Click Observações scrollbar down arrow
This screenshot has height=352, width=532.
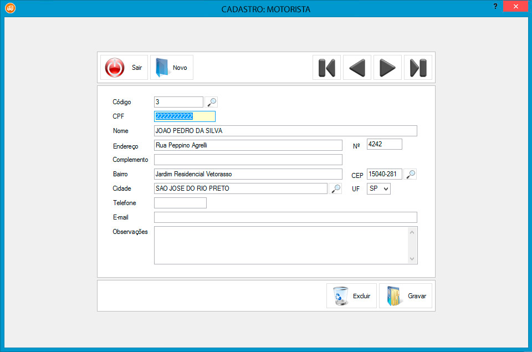(412, 259)
